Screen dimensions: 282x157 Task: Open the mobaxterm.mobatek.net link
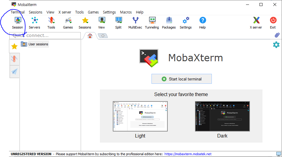[188, 154]
